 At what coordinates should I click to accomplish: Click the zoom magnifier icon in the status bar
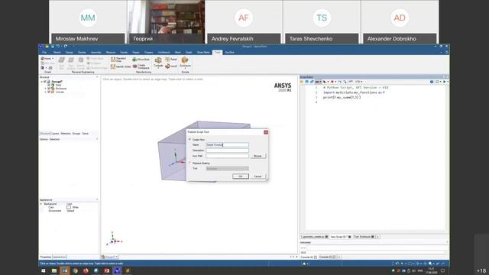tap(430, 264)
